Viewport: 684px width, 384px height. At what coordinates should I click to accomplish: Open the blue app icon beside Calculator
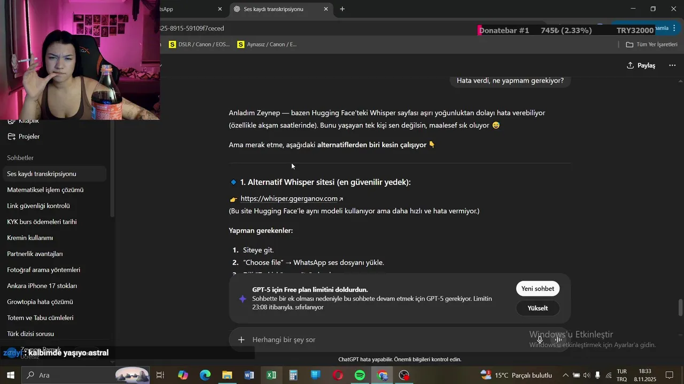point(316,375)
